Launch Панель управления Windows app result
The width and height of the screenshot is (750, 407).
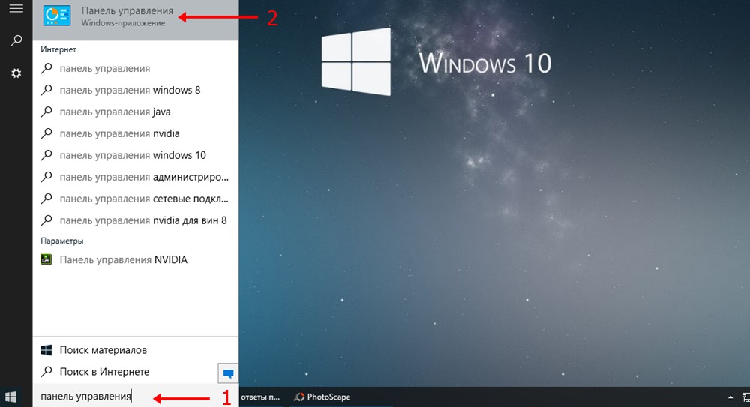pos(127,18)
